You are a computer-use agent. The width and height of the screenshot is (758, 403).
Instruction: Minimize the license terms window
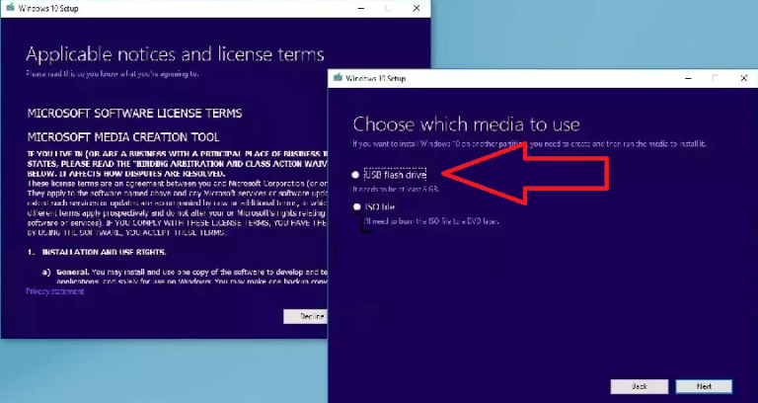(360, 8)
